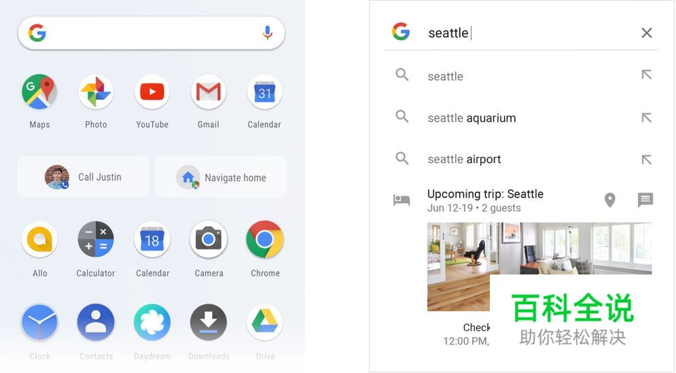Open the Gmail app icon

coord(208,92)
